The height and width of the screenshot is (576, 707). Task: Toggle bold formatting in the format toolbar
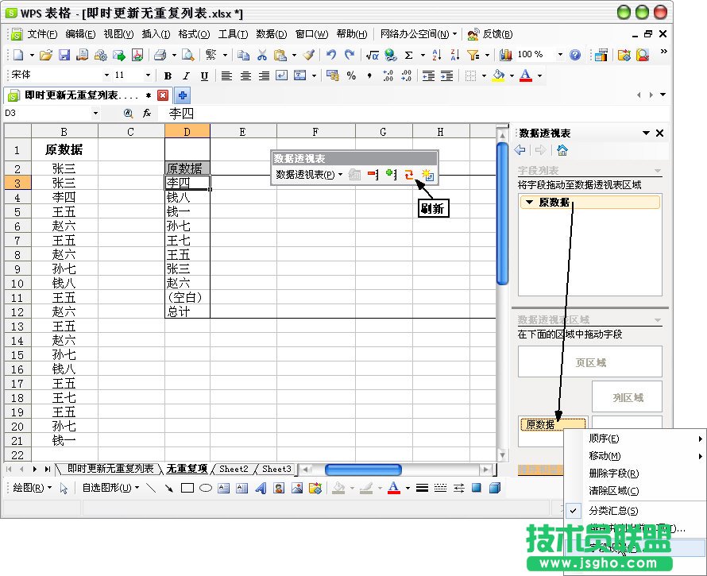click(168, 75)
